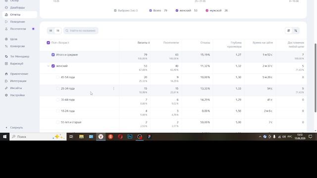Collapse the женский row group
Viewport: 317px width, 178px height.
point(49,66)
